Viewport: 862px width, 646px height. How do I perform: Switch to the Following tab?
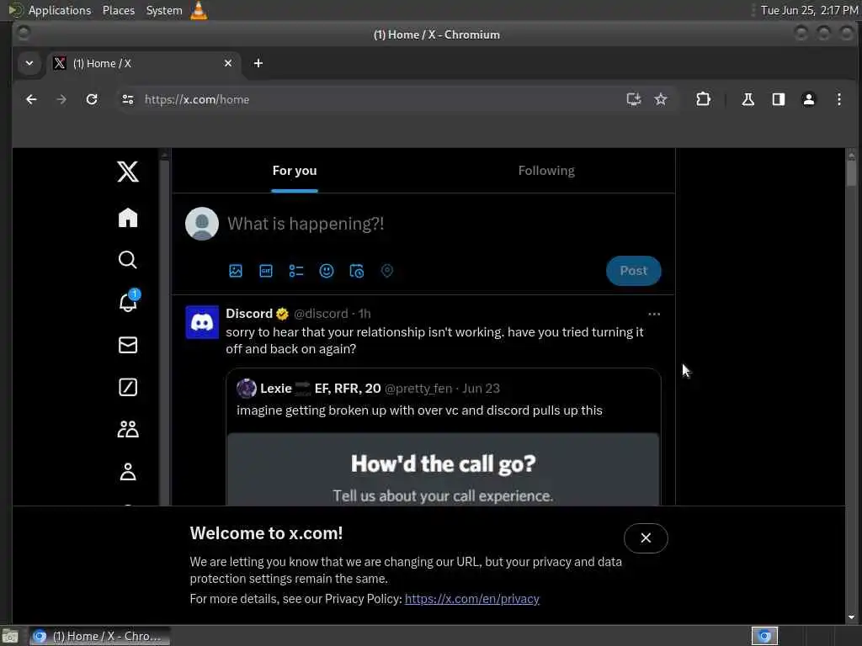click(x=545, y=171)
